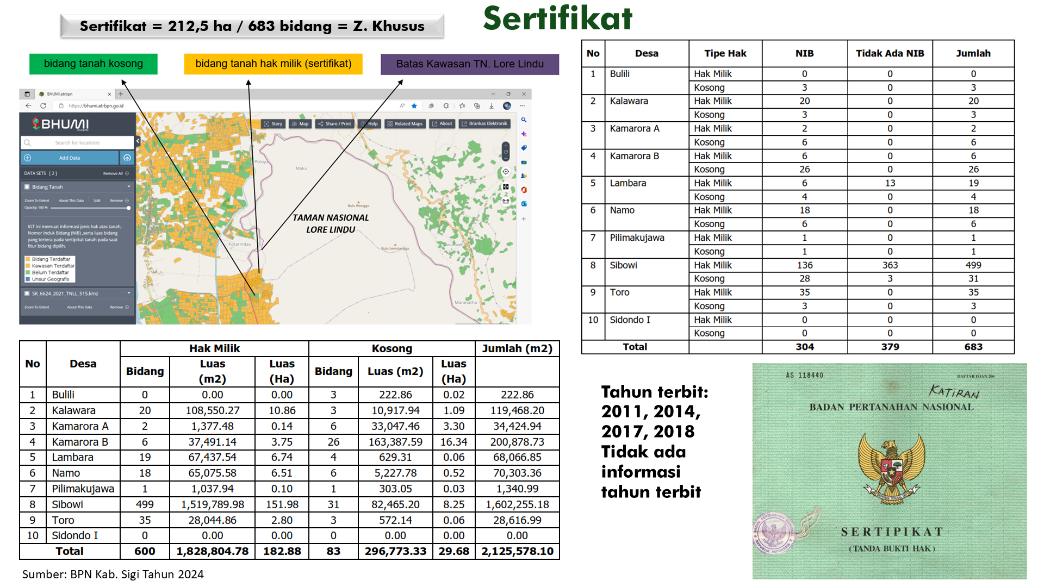This screenshot has width=1044, height=587.
Task: Click the layer opacity slider handle
Action: pyautogui.click(x=129, y=208)
